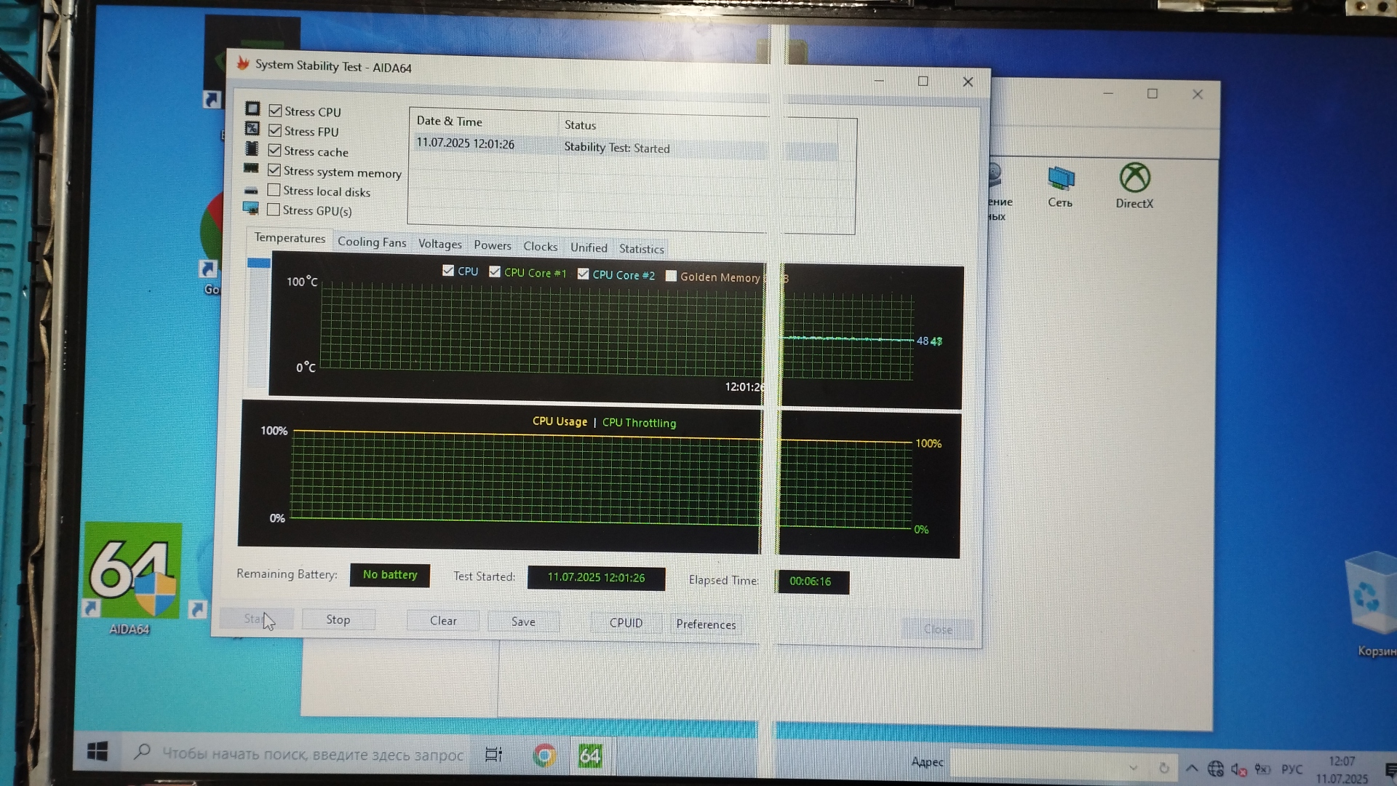Image resolution: width=1397 pixels, height=786 pixels.
Task: Select the AIDA64 taskbar icon
Action: pyautogui.click(x=589, y=756)
